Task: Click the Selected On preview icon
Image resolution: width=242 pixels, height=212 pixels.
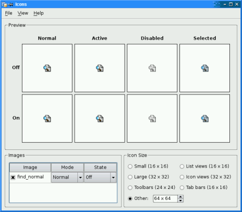Action: click(x=205, y=119)
